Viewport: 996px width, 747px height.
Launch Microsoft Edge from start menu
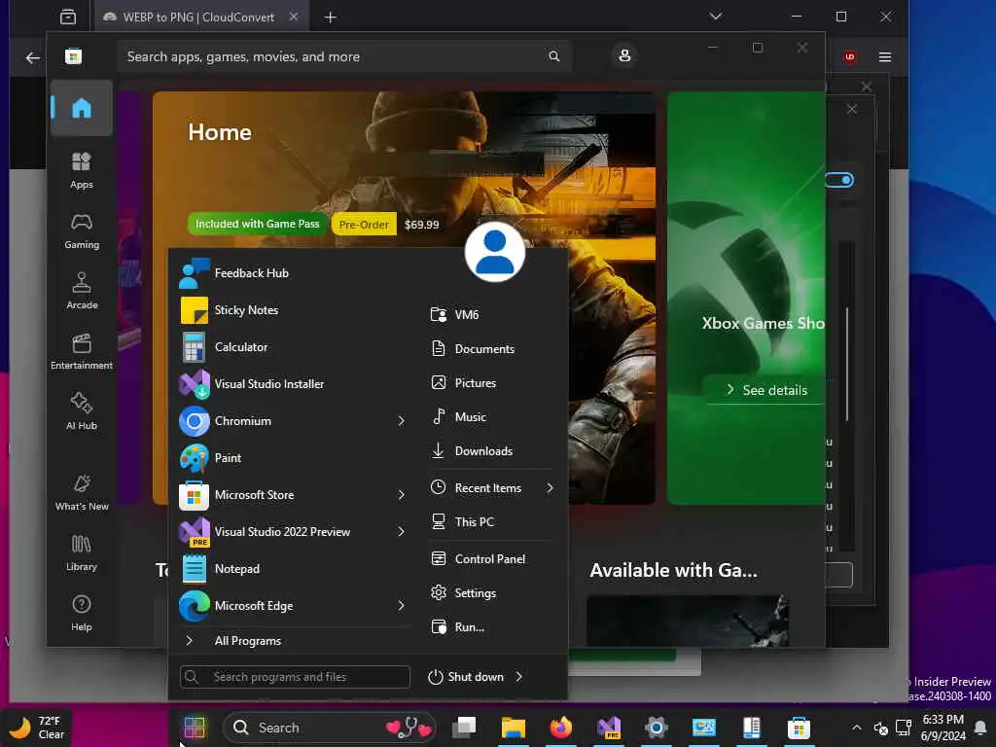coord(285,605)
